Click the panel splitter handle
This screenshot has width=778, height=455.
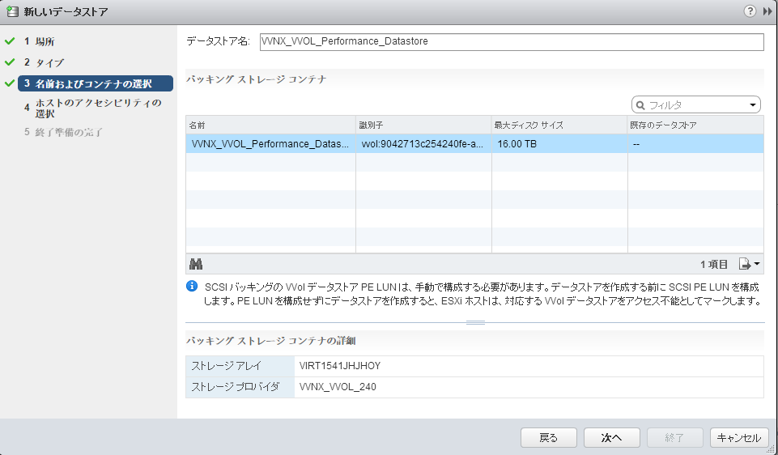tap(475, 322)
